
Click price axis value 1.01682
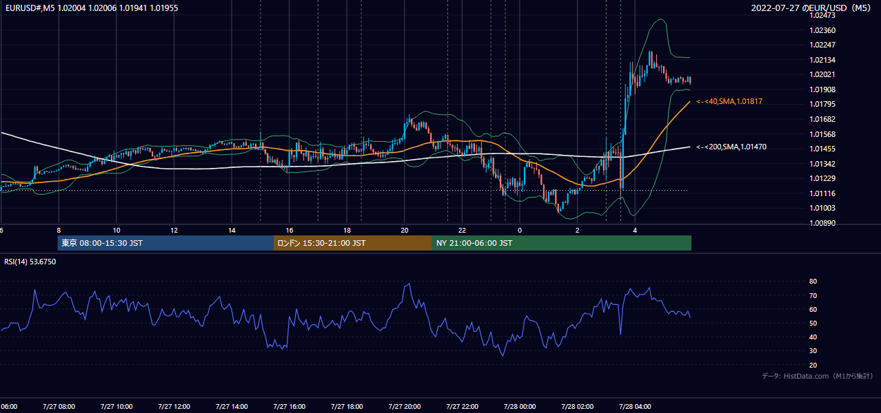pyautogui.click(x=822, y=119)
